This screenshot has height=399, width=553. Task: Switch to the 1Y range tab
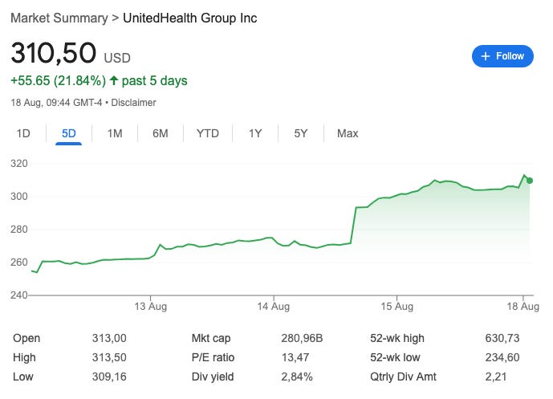point(255,133)
